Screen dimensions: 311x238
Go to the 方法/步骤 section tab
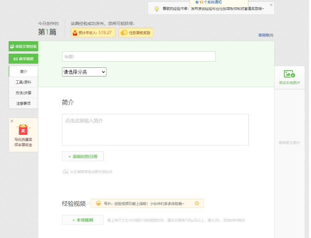pos(24,93)
